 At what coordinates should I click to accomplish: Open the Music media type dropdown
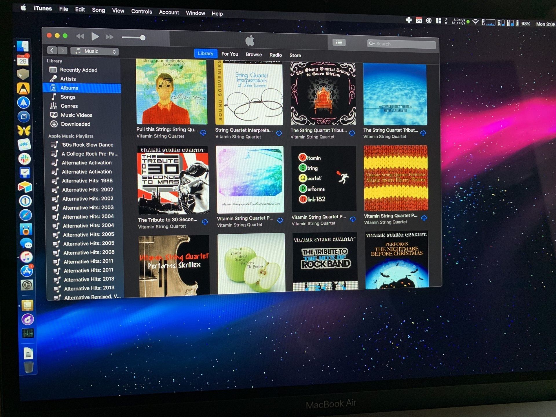(94, 51)
